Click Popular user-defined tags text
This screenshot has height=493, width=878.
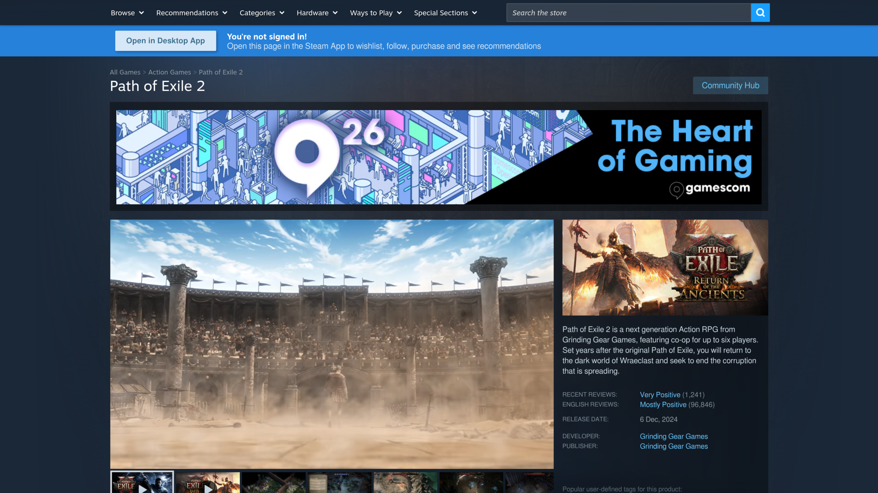point(622,489)
